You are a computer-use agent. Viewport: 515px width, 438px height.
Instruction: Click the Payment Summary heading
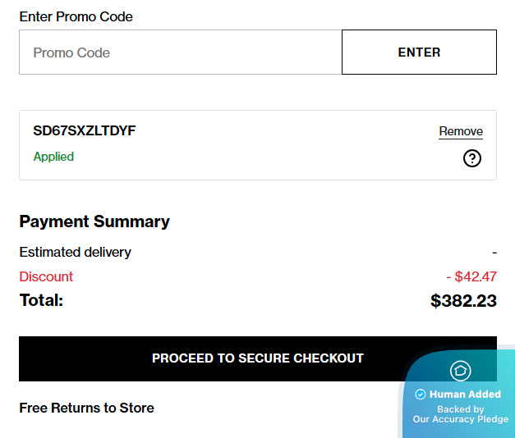pos(94,221)
